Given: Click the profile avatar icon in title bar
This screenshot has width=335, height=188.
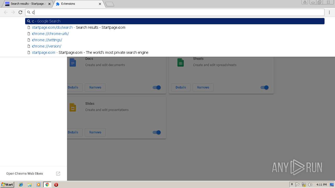Looking at the screenshot, I should pyautogui.click(x=305, y=2).
